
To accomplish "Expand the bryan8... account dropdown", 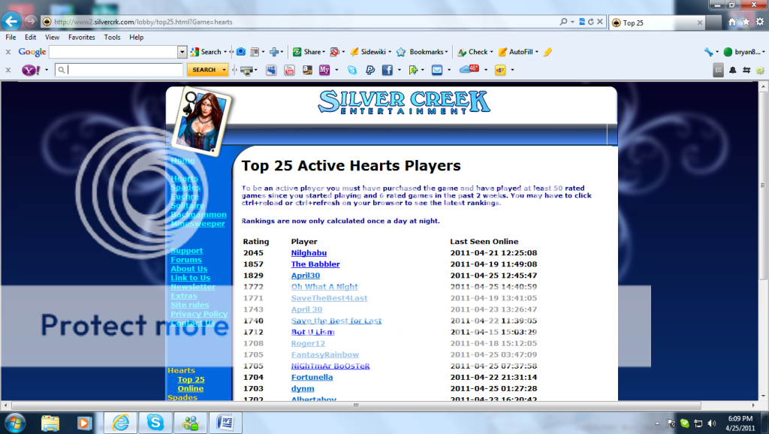I will [763, 52].
